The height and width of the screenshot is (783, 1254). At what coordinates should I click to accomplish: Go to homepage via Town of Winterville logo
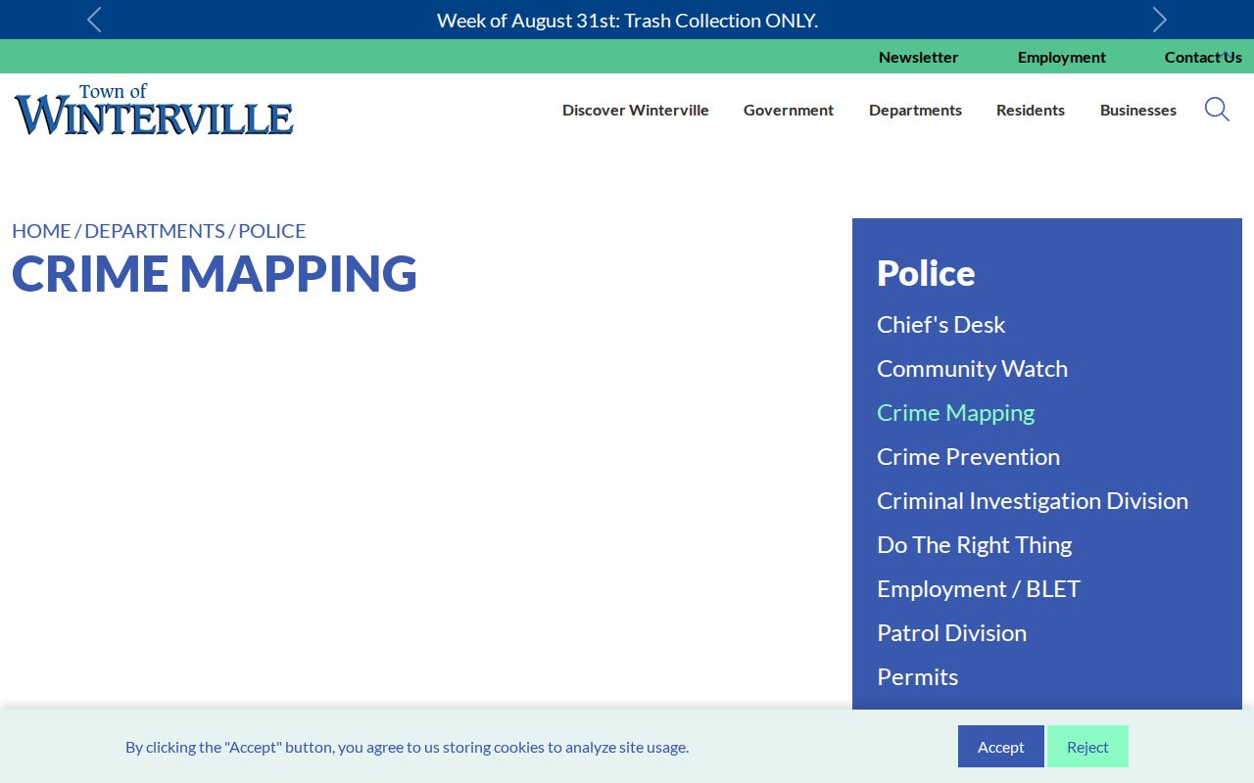154,110
